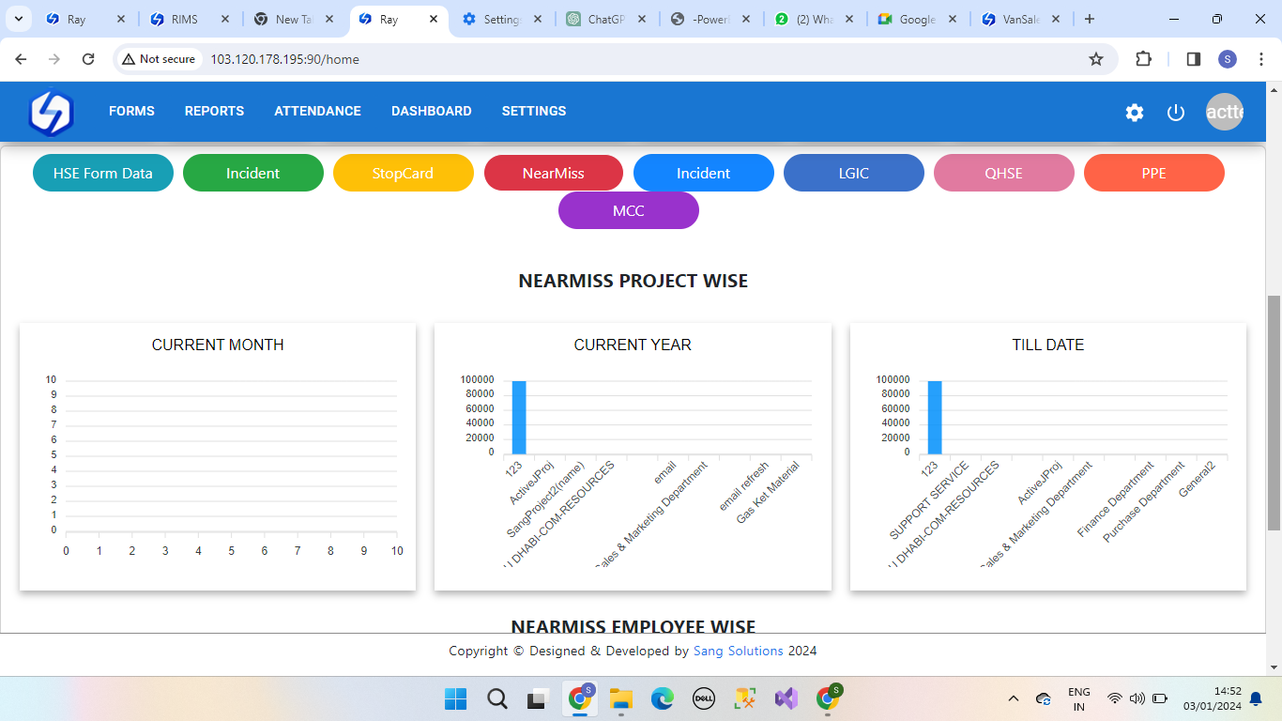Open the REPORTS menu

[x=214, y=111]
